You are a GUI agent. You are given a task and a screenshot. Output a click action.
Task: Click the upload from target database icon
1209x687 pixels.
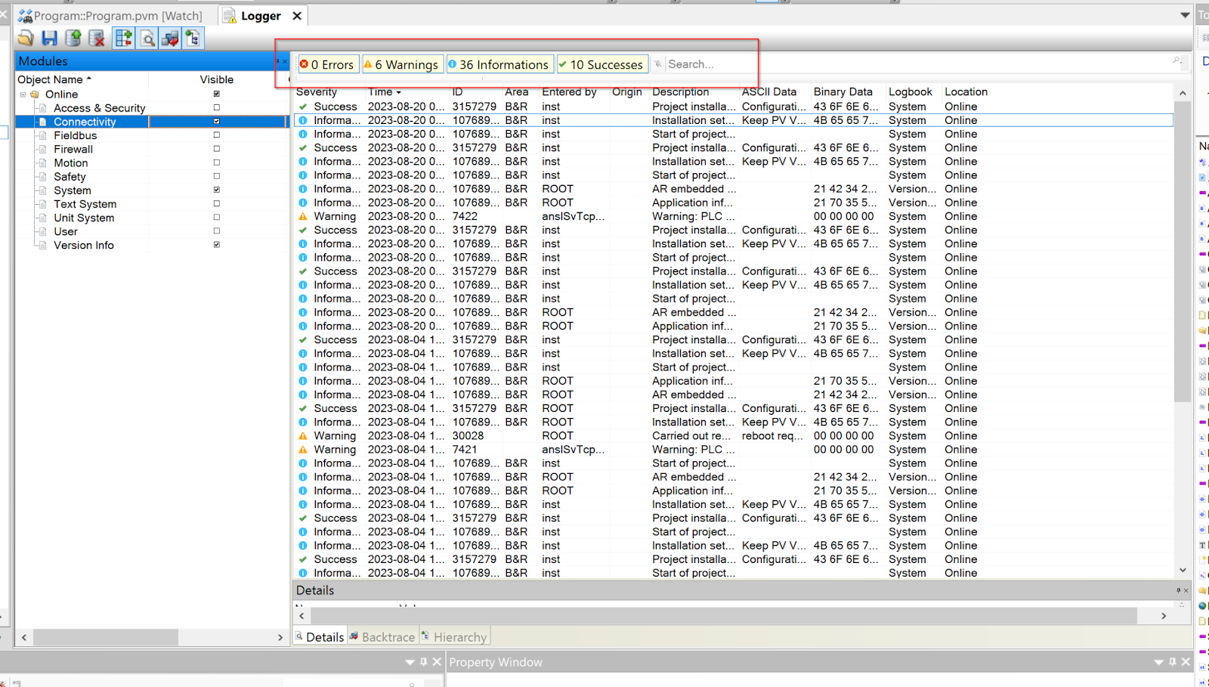[73, 39]
